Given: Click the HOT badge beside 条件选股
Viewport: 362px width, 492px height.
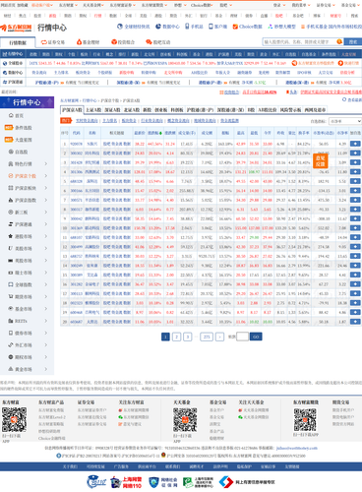Looking at the screenshot, I should click(9, 128).
